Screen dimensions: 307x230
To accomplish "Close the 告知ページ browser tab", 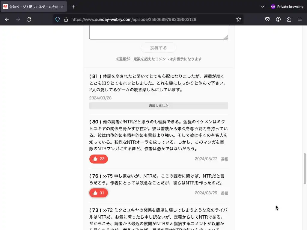I will (62, 7).
